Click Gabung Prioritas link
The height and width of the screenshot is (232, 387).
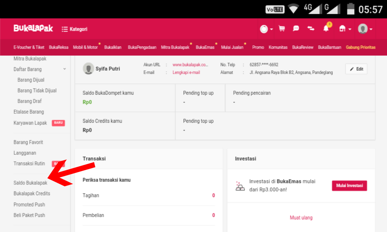point(361,47)
